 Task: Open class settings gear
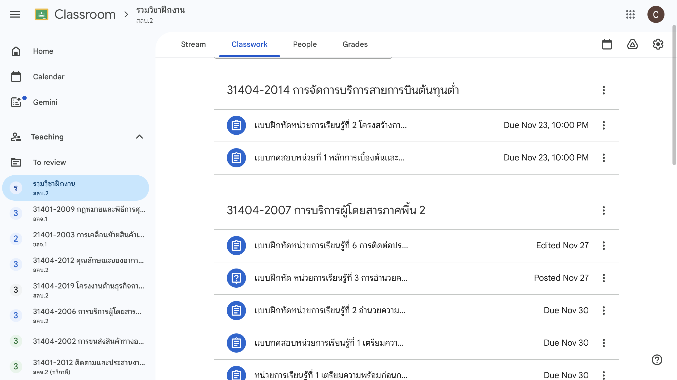pos(658,44)
